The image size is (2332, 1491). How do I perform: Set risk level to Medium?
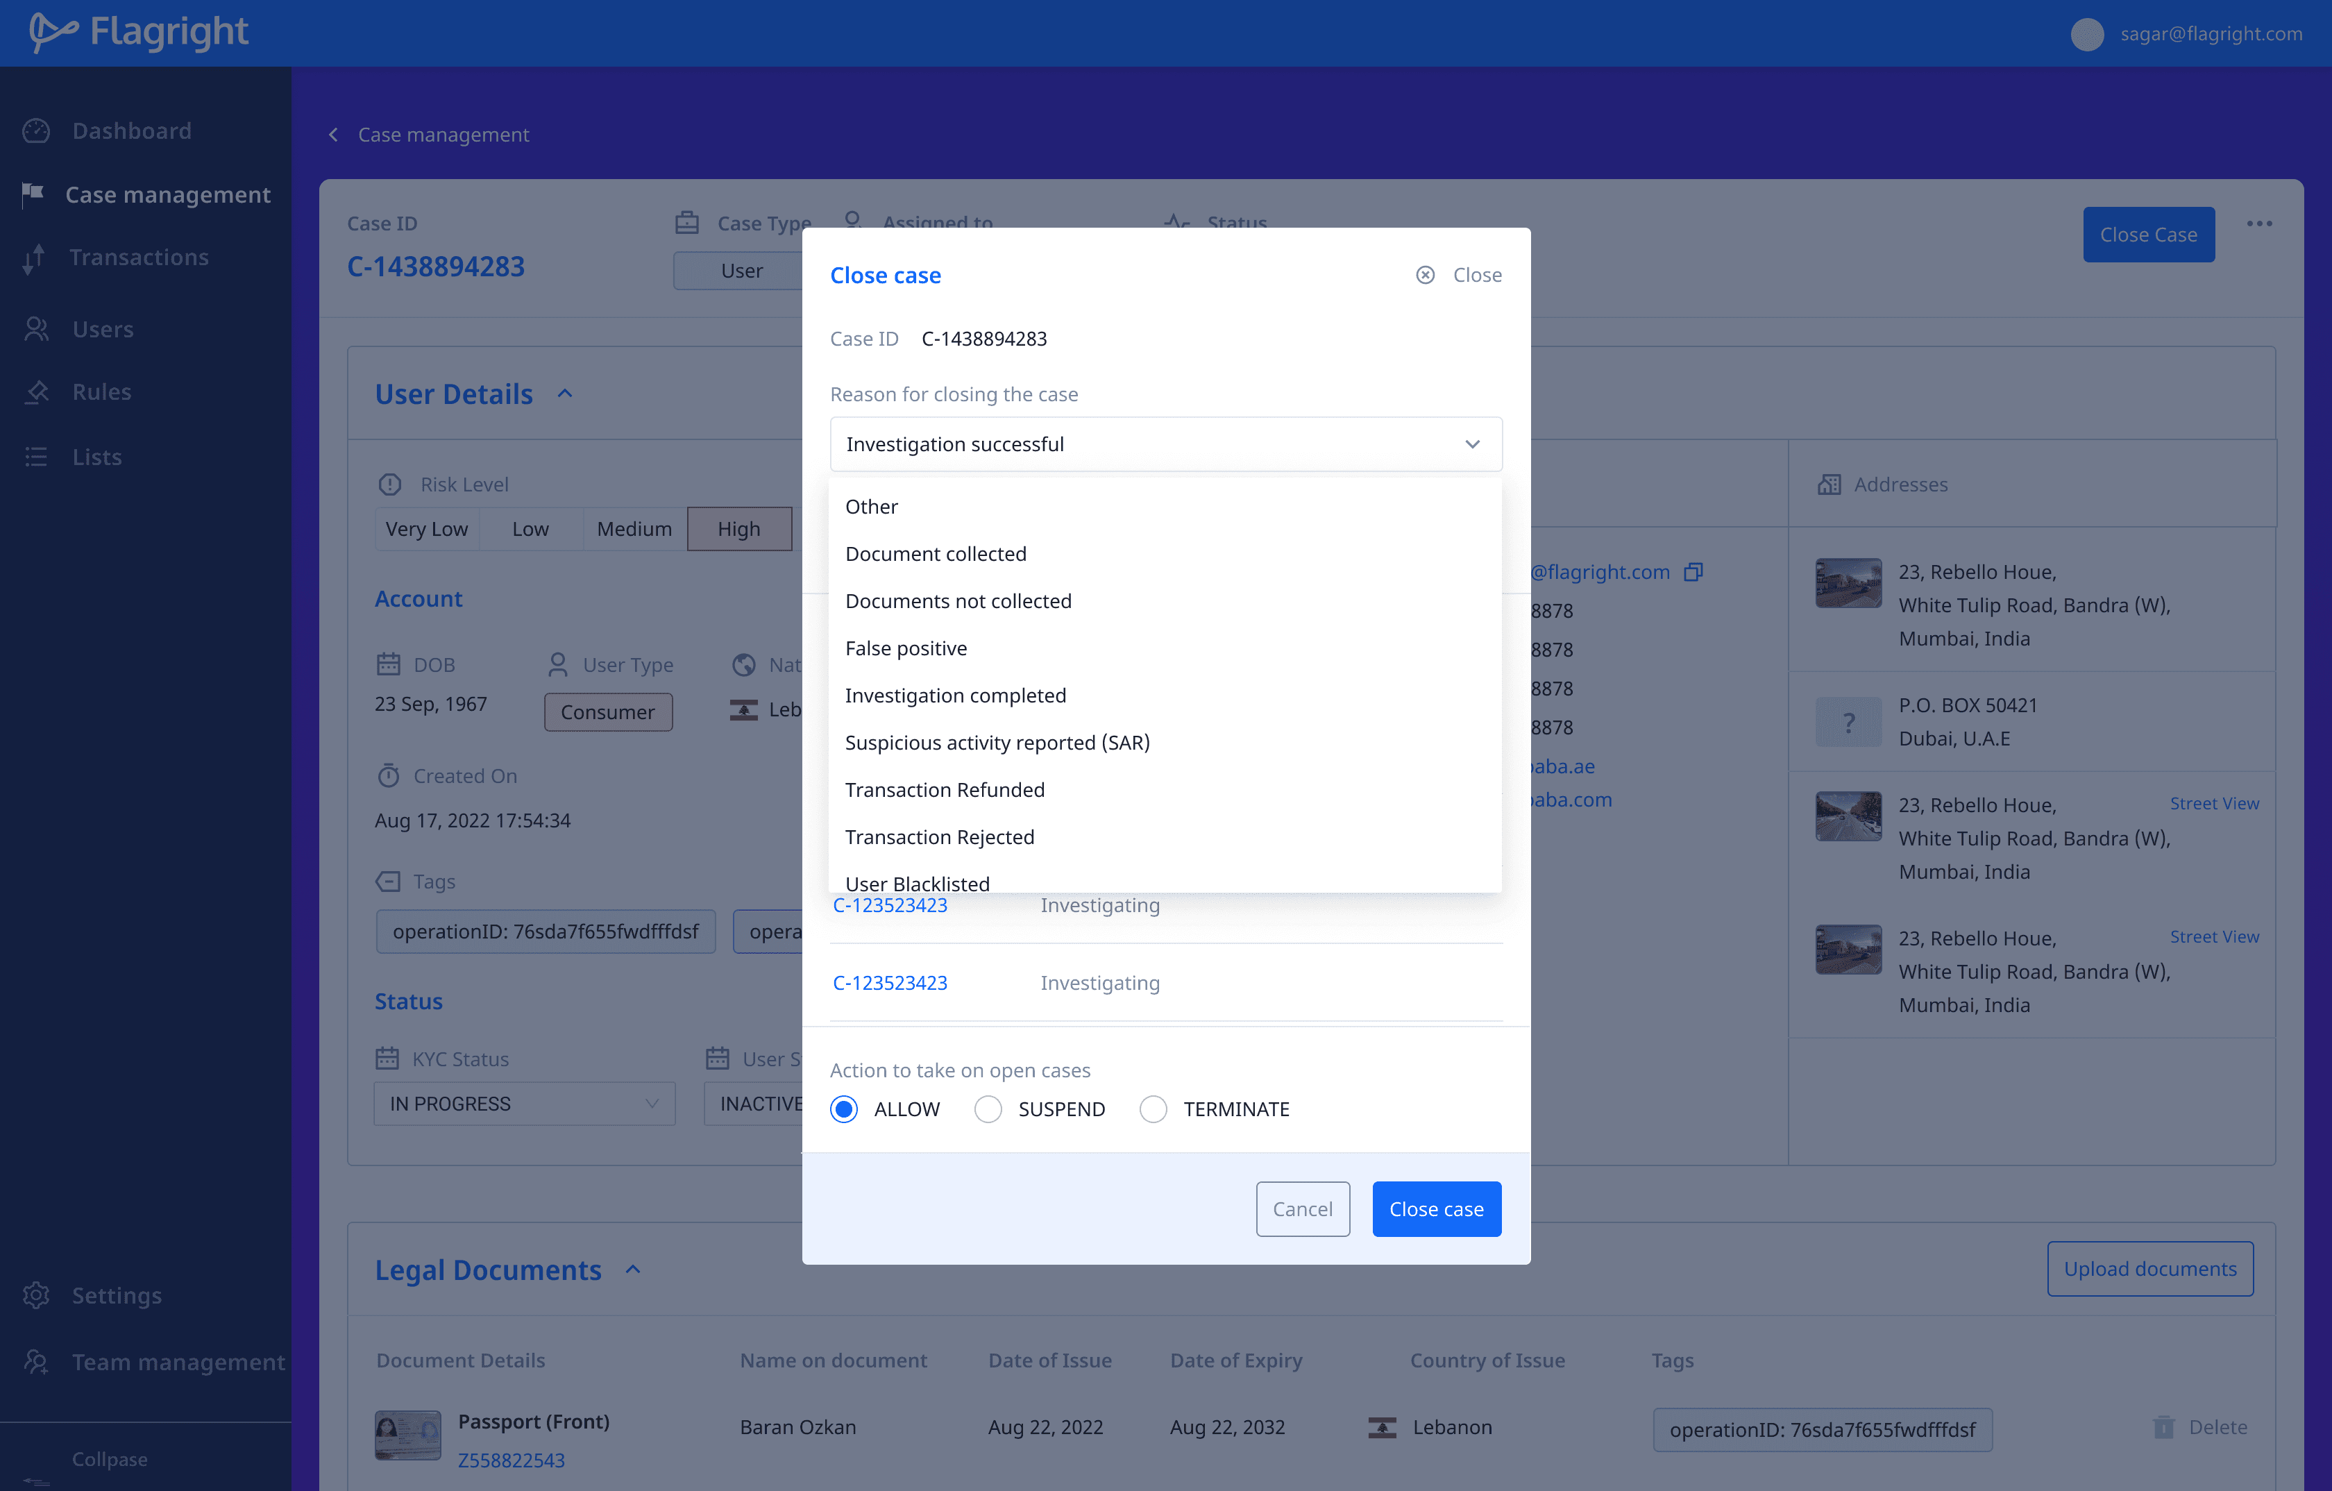[x=634, y=529]
